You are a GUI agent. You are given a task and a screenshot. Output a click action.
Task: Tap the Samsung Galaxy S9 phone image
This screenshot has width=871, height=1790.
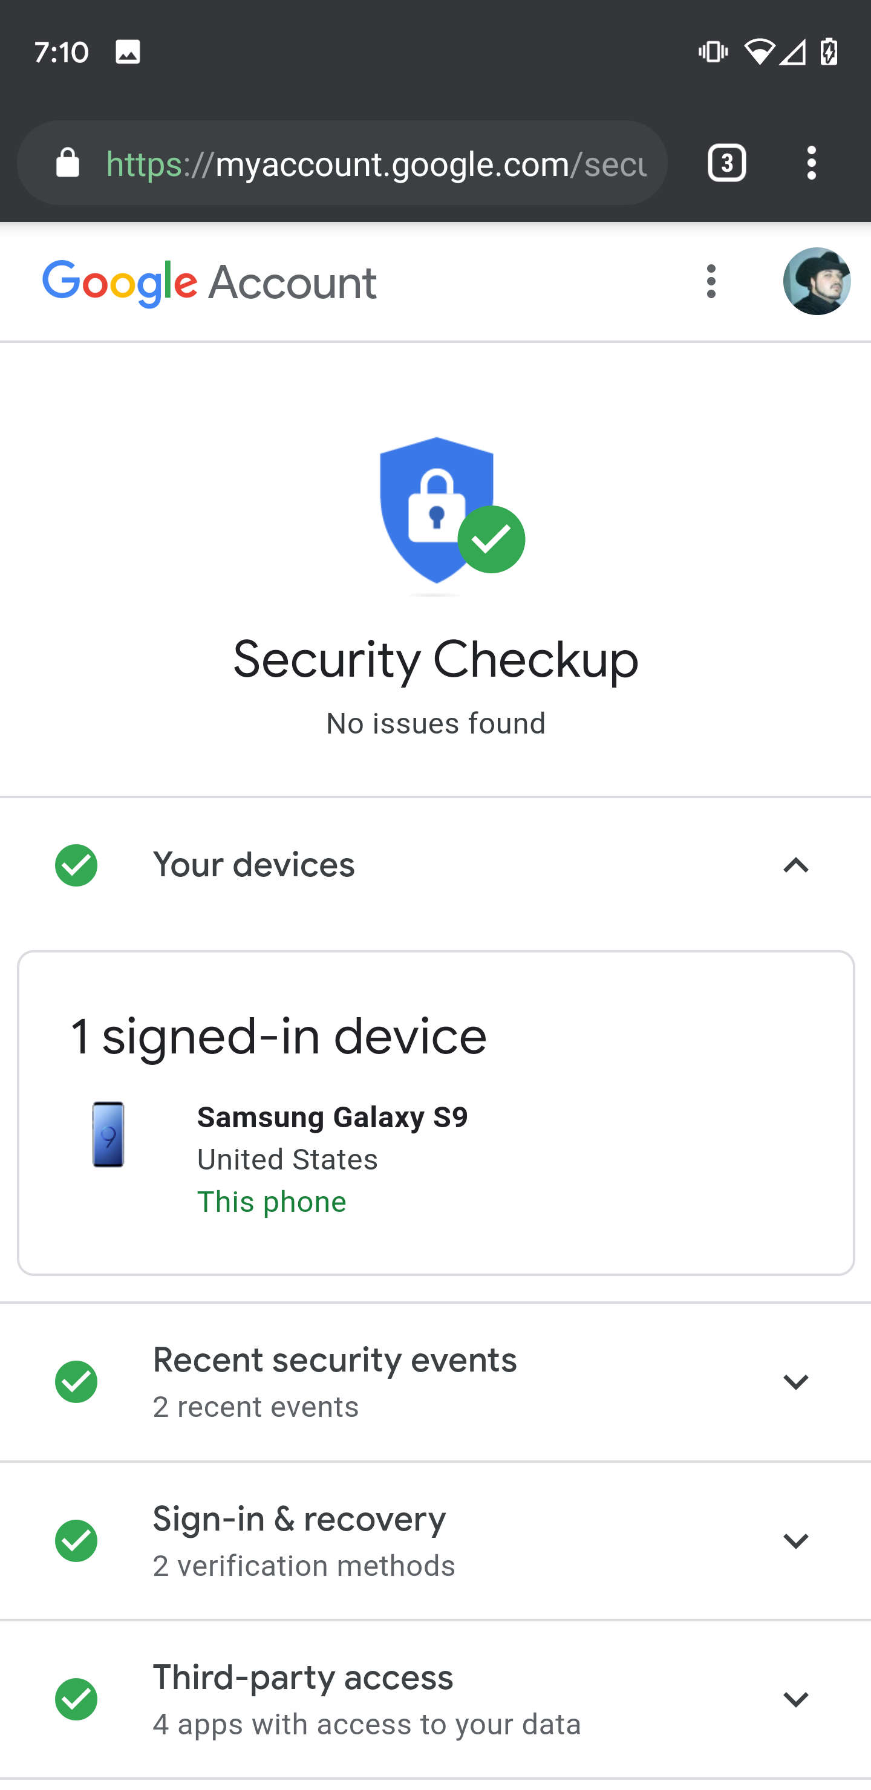click(x=108, y=1134)
